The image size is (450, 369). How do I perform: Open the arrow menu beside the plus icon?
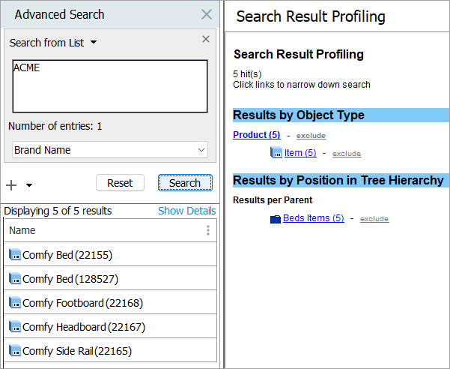[29, 185]
